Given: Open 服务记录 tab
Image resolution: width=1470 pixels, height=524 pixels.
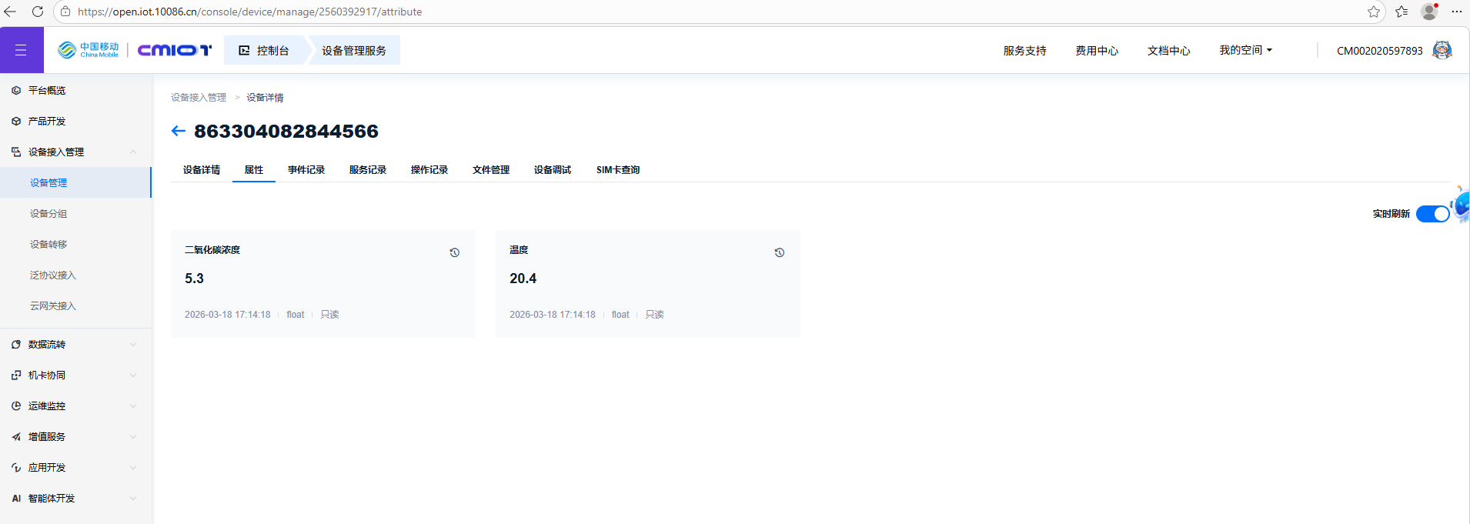Looking at the screenshot, I should tap(368, 169).
